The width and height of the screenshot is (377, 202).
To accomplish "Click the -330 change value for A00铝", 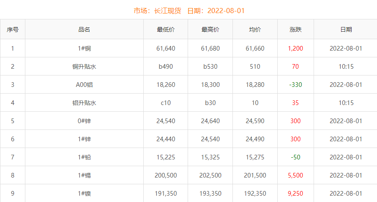I will pyautogui.click(x=295, y=85).
